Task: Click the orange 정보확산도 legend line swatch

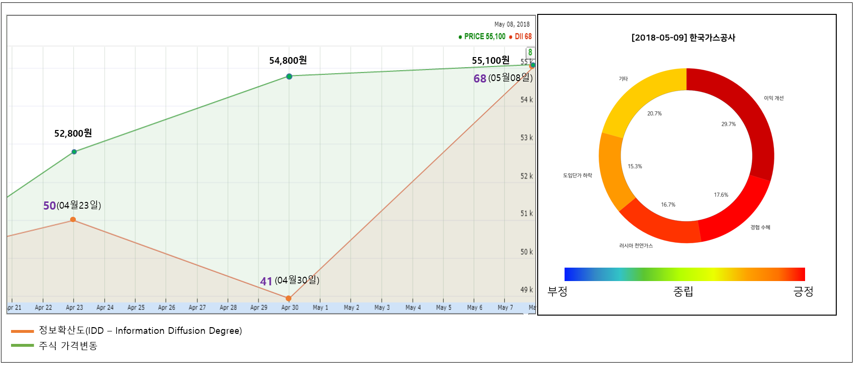Action: (23, 331)
